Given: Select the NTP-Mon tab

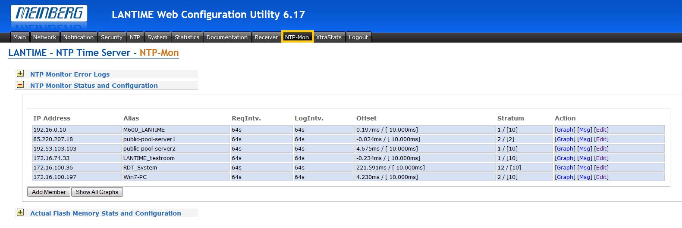Looking at the screenshot, I should (x=297, y=37).
